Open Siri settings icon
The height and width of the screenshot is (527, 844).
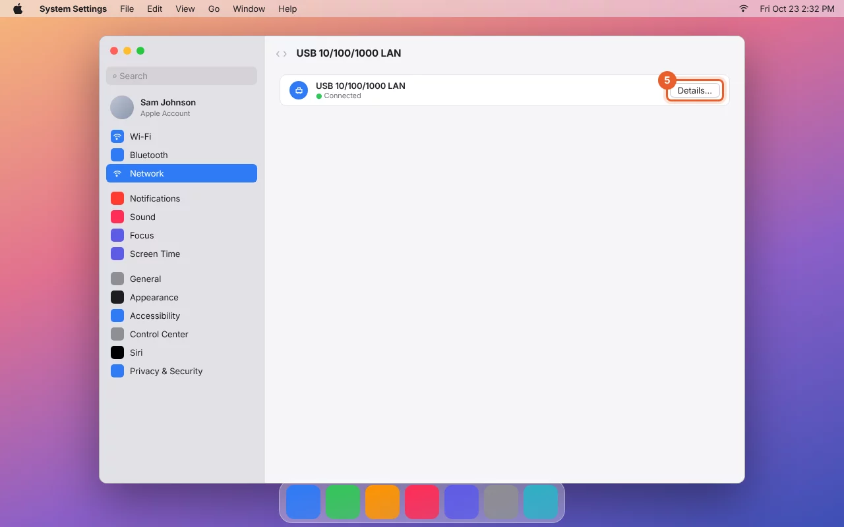point(117,352)
